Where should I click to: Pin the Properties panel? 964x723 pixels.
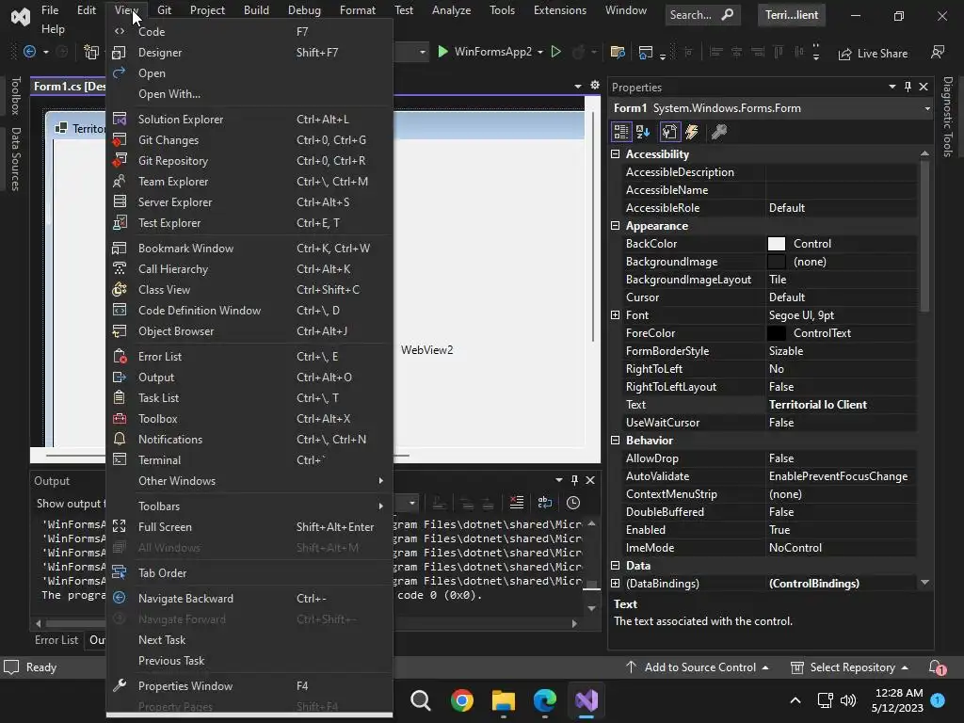click(x=908, y=87)
